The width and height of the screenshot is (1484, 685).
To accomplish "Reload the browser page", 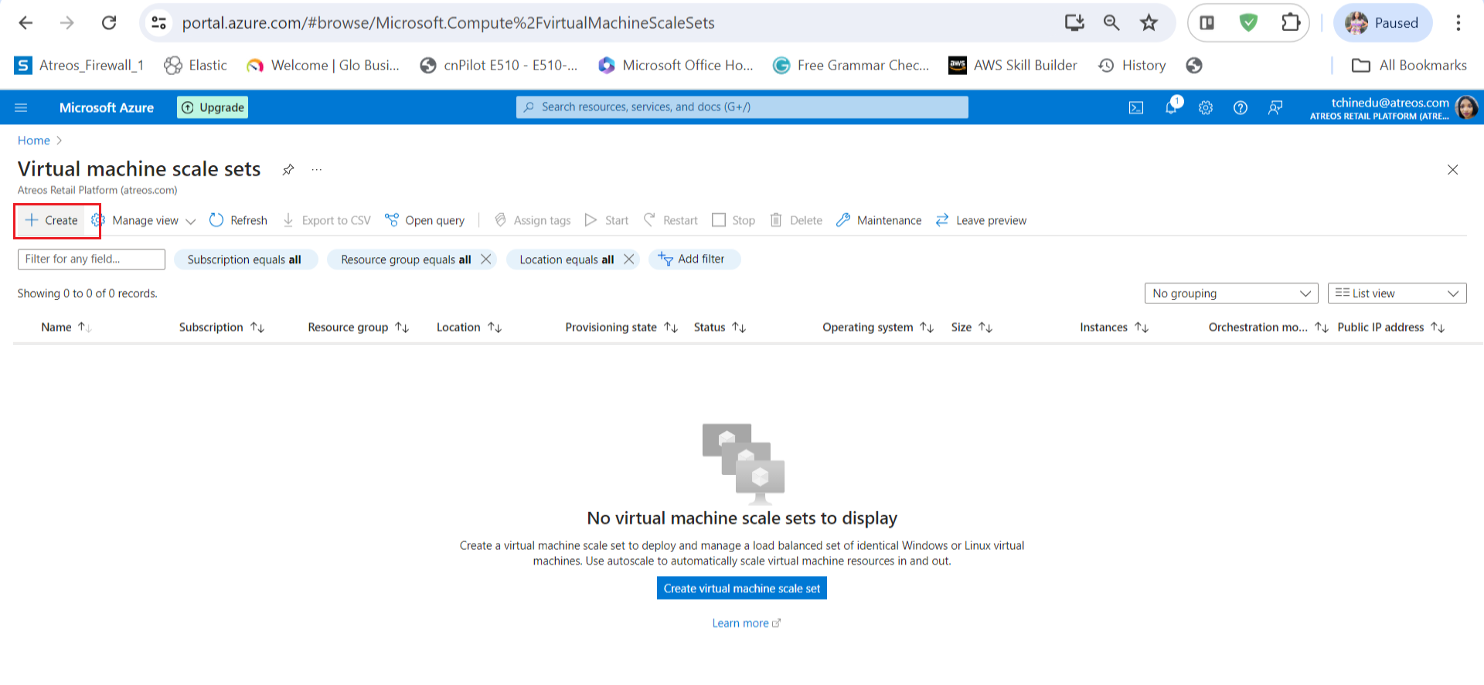I will point(109,23).
